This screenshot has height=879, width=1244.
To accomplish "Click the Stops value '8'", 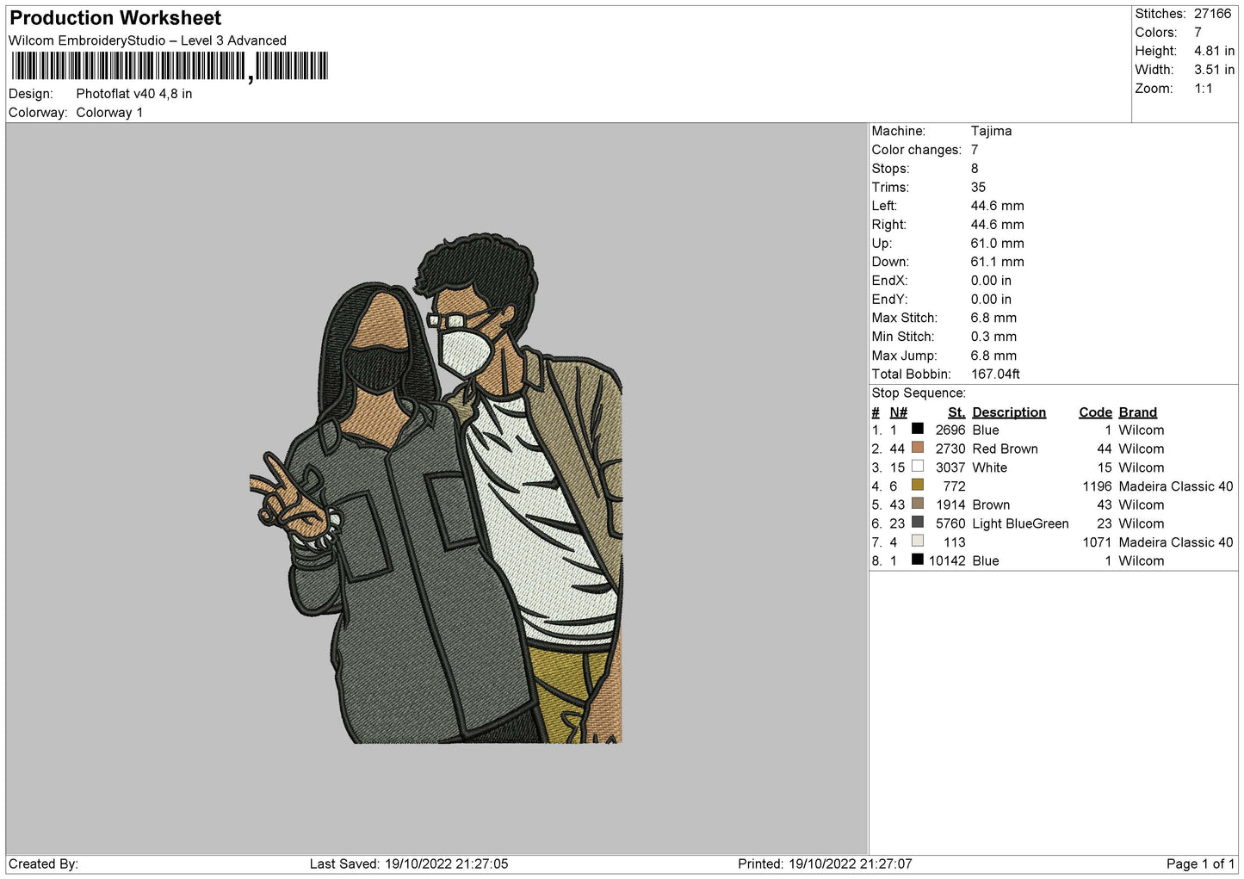I will point(975,169).
